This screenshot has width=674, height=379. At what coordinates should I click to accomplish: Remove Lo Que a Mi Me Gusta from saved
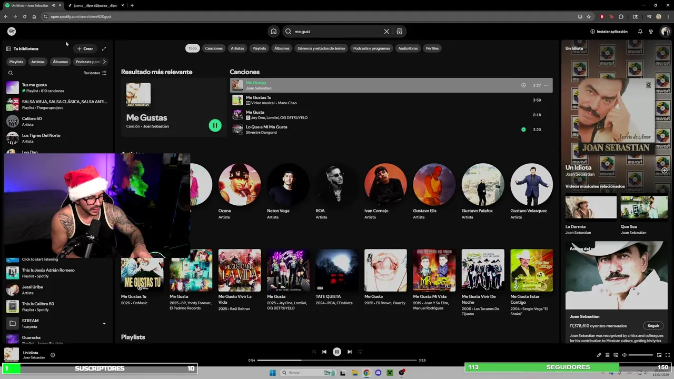(523, 129)
